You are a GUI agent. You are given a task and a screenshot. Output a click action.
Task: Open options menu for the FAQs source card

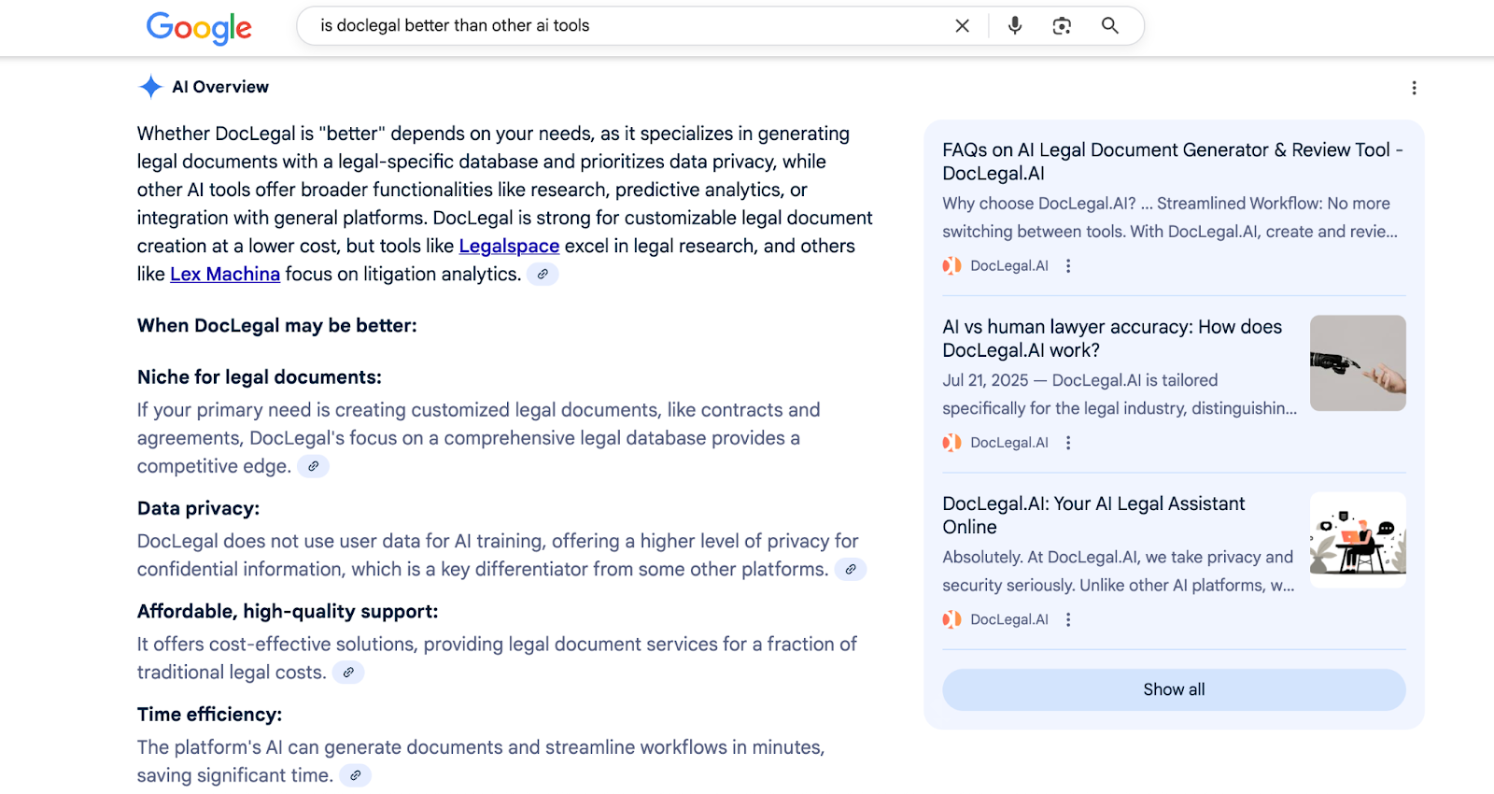tap(1068, 266)
